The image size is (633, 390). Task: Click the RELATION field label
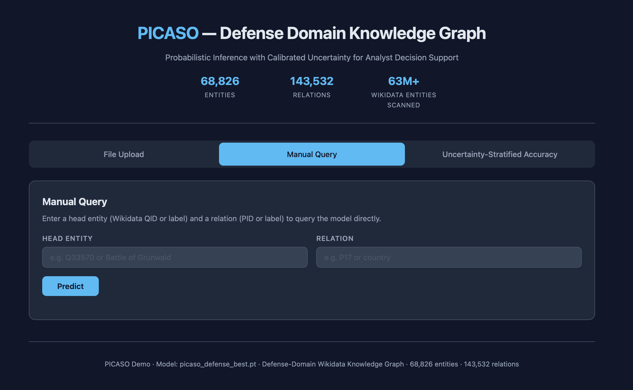[335, 239]
